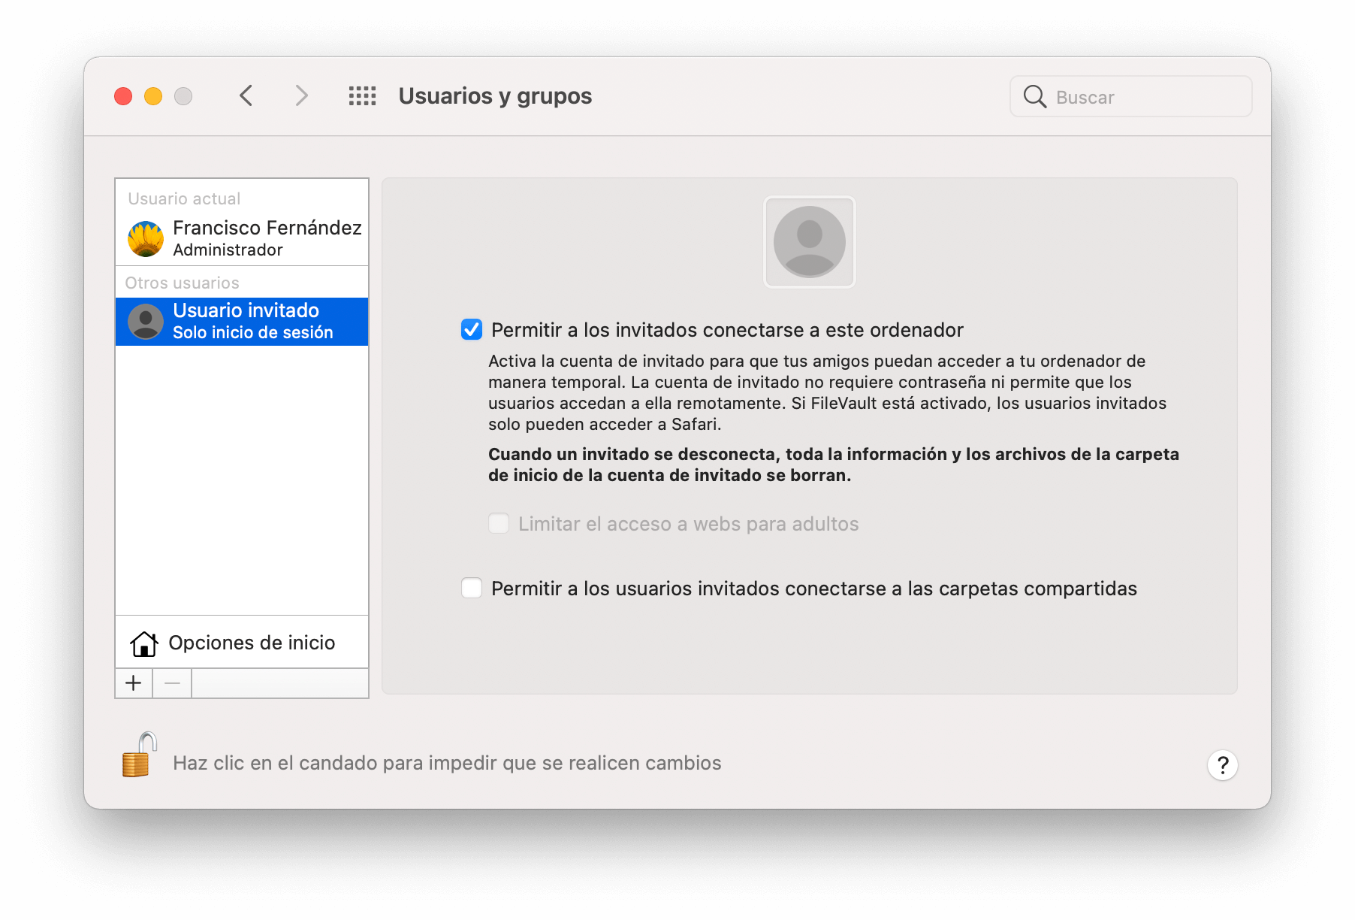
Task: Disable guests connecting to this computer
Action: pos(472,328)
